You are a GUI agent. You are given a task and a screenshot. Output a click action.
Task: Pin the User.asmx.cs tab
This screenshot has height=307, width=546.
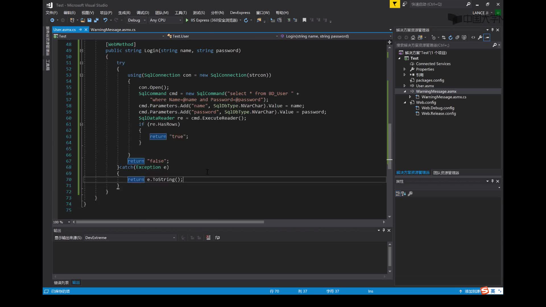coord(80,30)
